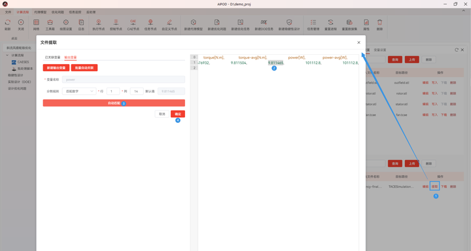
Task: Close the 文件提取 dialog with X
Action: 358,42
